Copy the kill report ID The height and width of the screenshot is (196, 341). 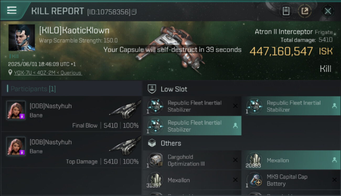pos(134,12)
